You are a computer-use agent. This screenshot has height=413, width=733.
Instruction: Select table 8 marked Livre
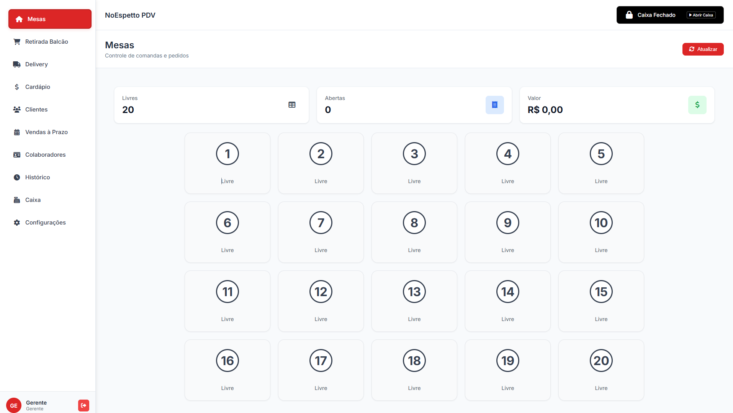pos(414,232)
